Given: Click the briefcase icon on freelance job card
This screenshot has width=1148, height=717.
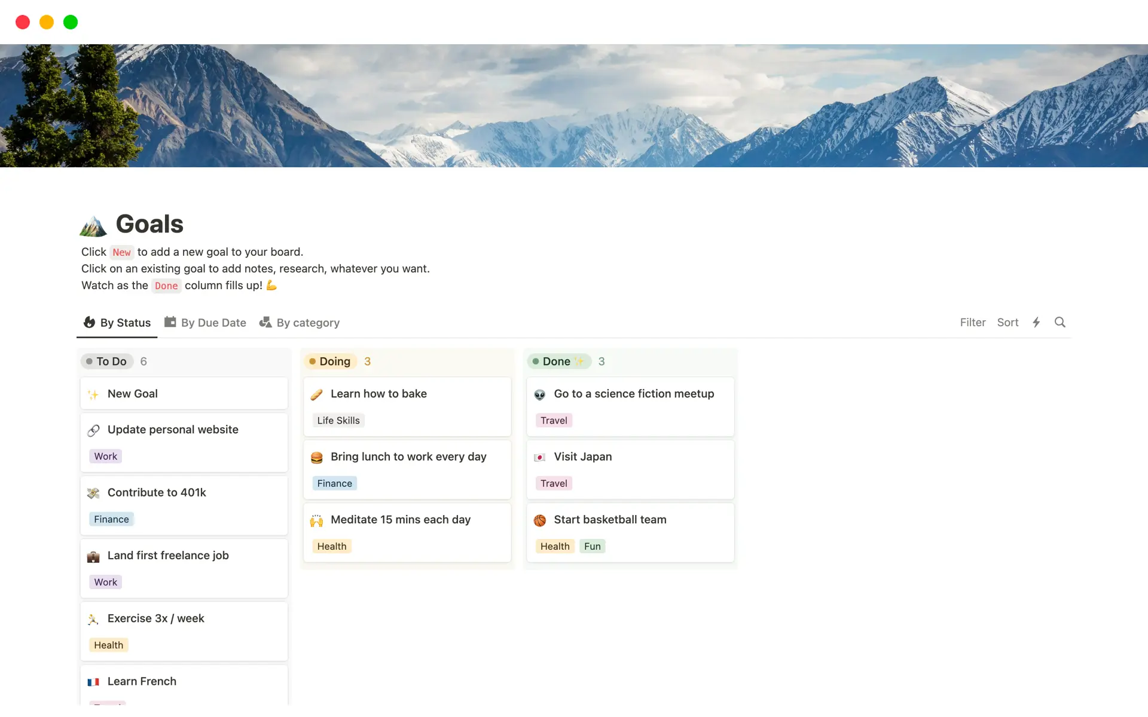Looking at the screenshot, I should [93, 556].
